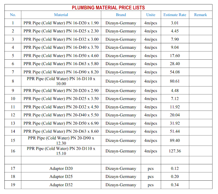Click the Adaptor D20 material cell
Image resolution: width=218 pixels, height=194 pixels.
click(x=61, y=168)
